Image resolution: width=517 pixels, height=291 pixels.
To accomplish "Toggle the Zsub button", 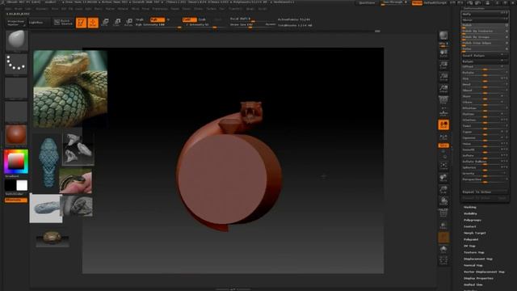I will pyautogui.click(x=202, y=19).
